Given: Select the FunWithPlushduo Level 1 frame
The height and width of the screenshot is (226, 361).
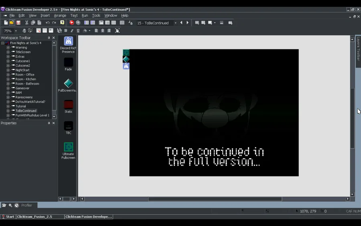Looking at the screenshot, I should 32,115.
